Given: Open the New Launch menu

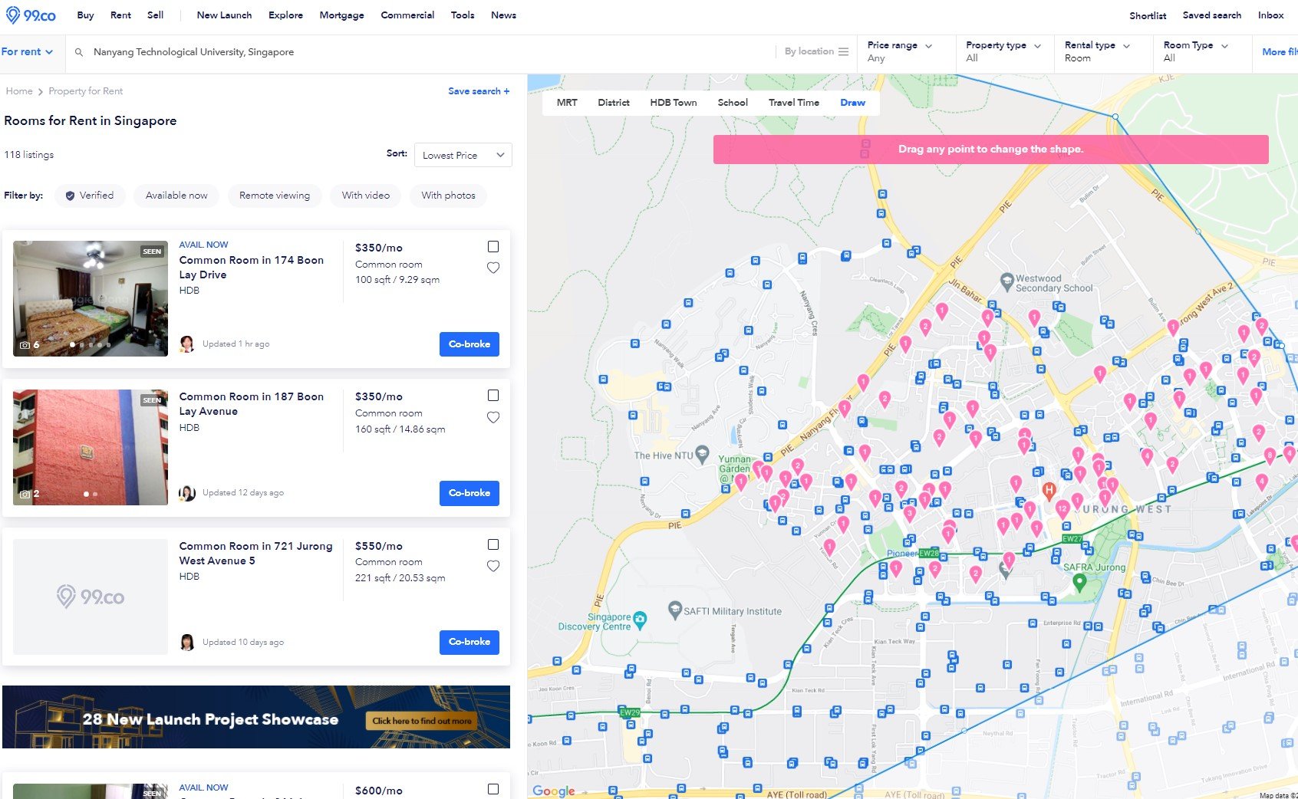Looking at the screenshot, I should point(224,15).
